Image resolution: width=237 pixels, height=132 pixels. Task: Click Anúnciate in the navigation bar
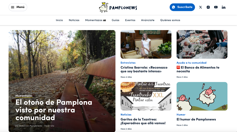pos(148,20)
